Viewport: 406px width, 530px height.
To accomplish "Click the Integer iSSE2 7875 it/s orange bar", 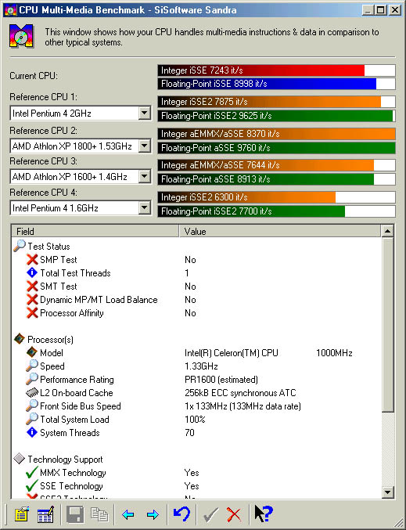I will click(x=276, y=102).
